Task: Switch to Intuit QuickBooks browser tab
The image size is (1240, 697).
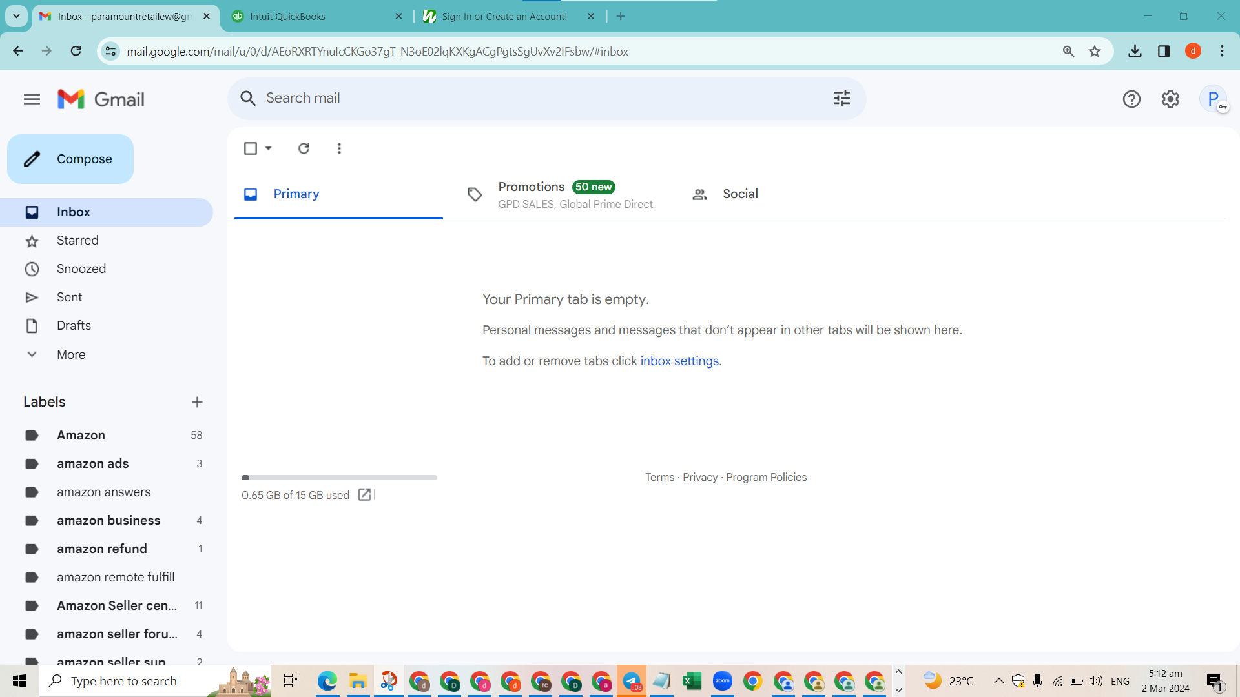Action: 316,16
